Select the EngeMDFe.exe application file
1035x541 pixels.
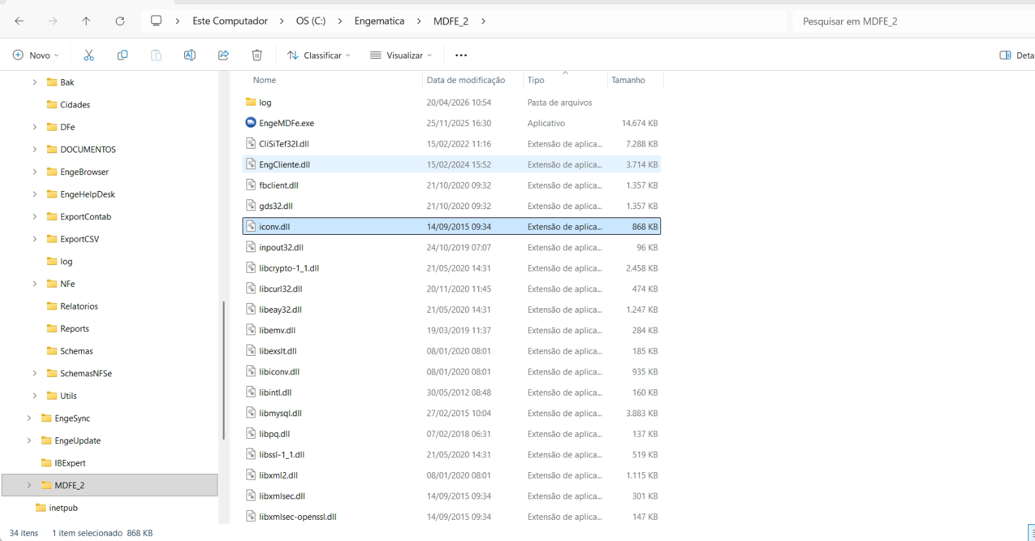pyautogui.click(x=286, y=124)
